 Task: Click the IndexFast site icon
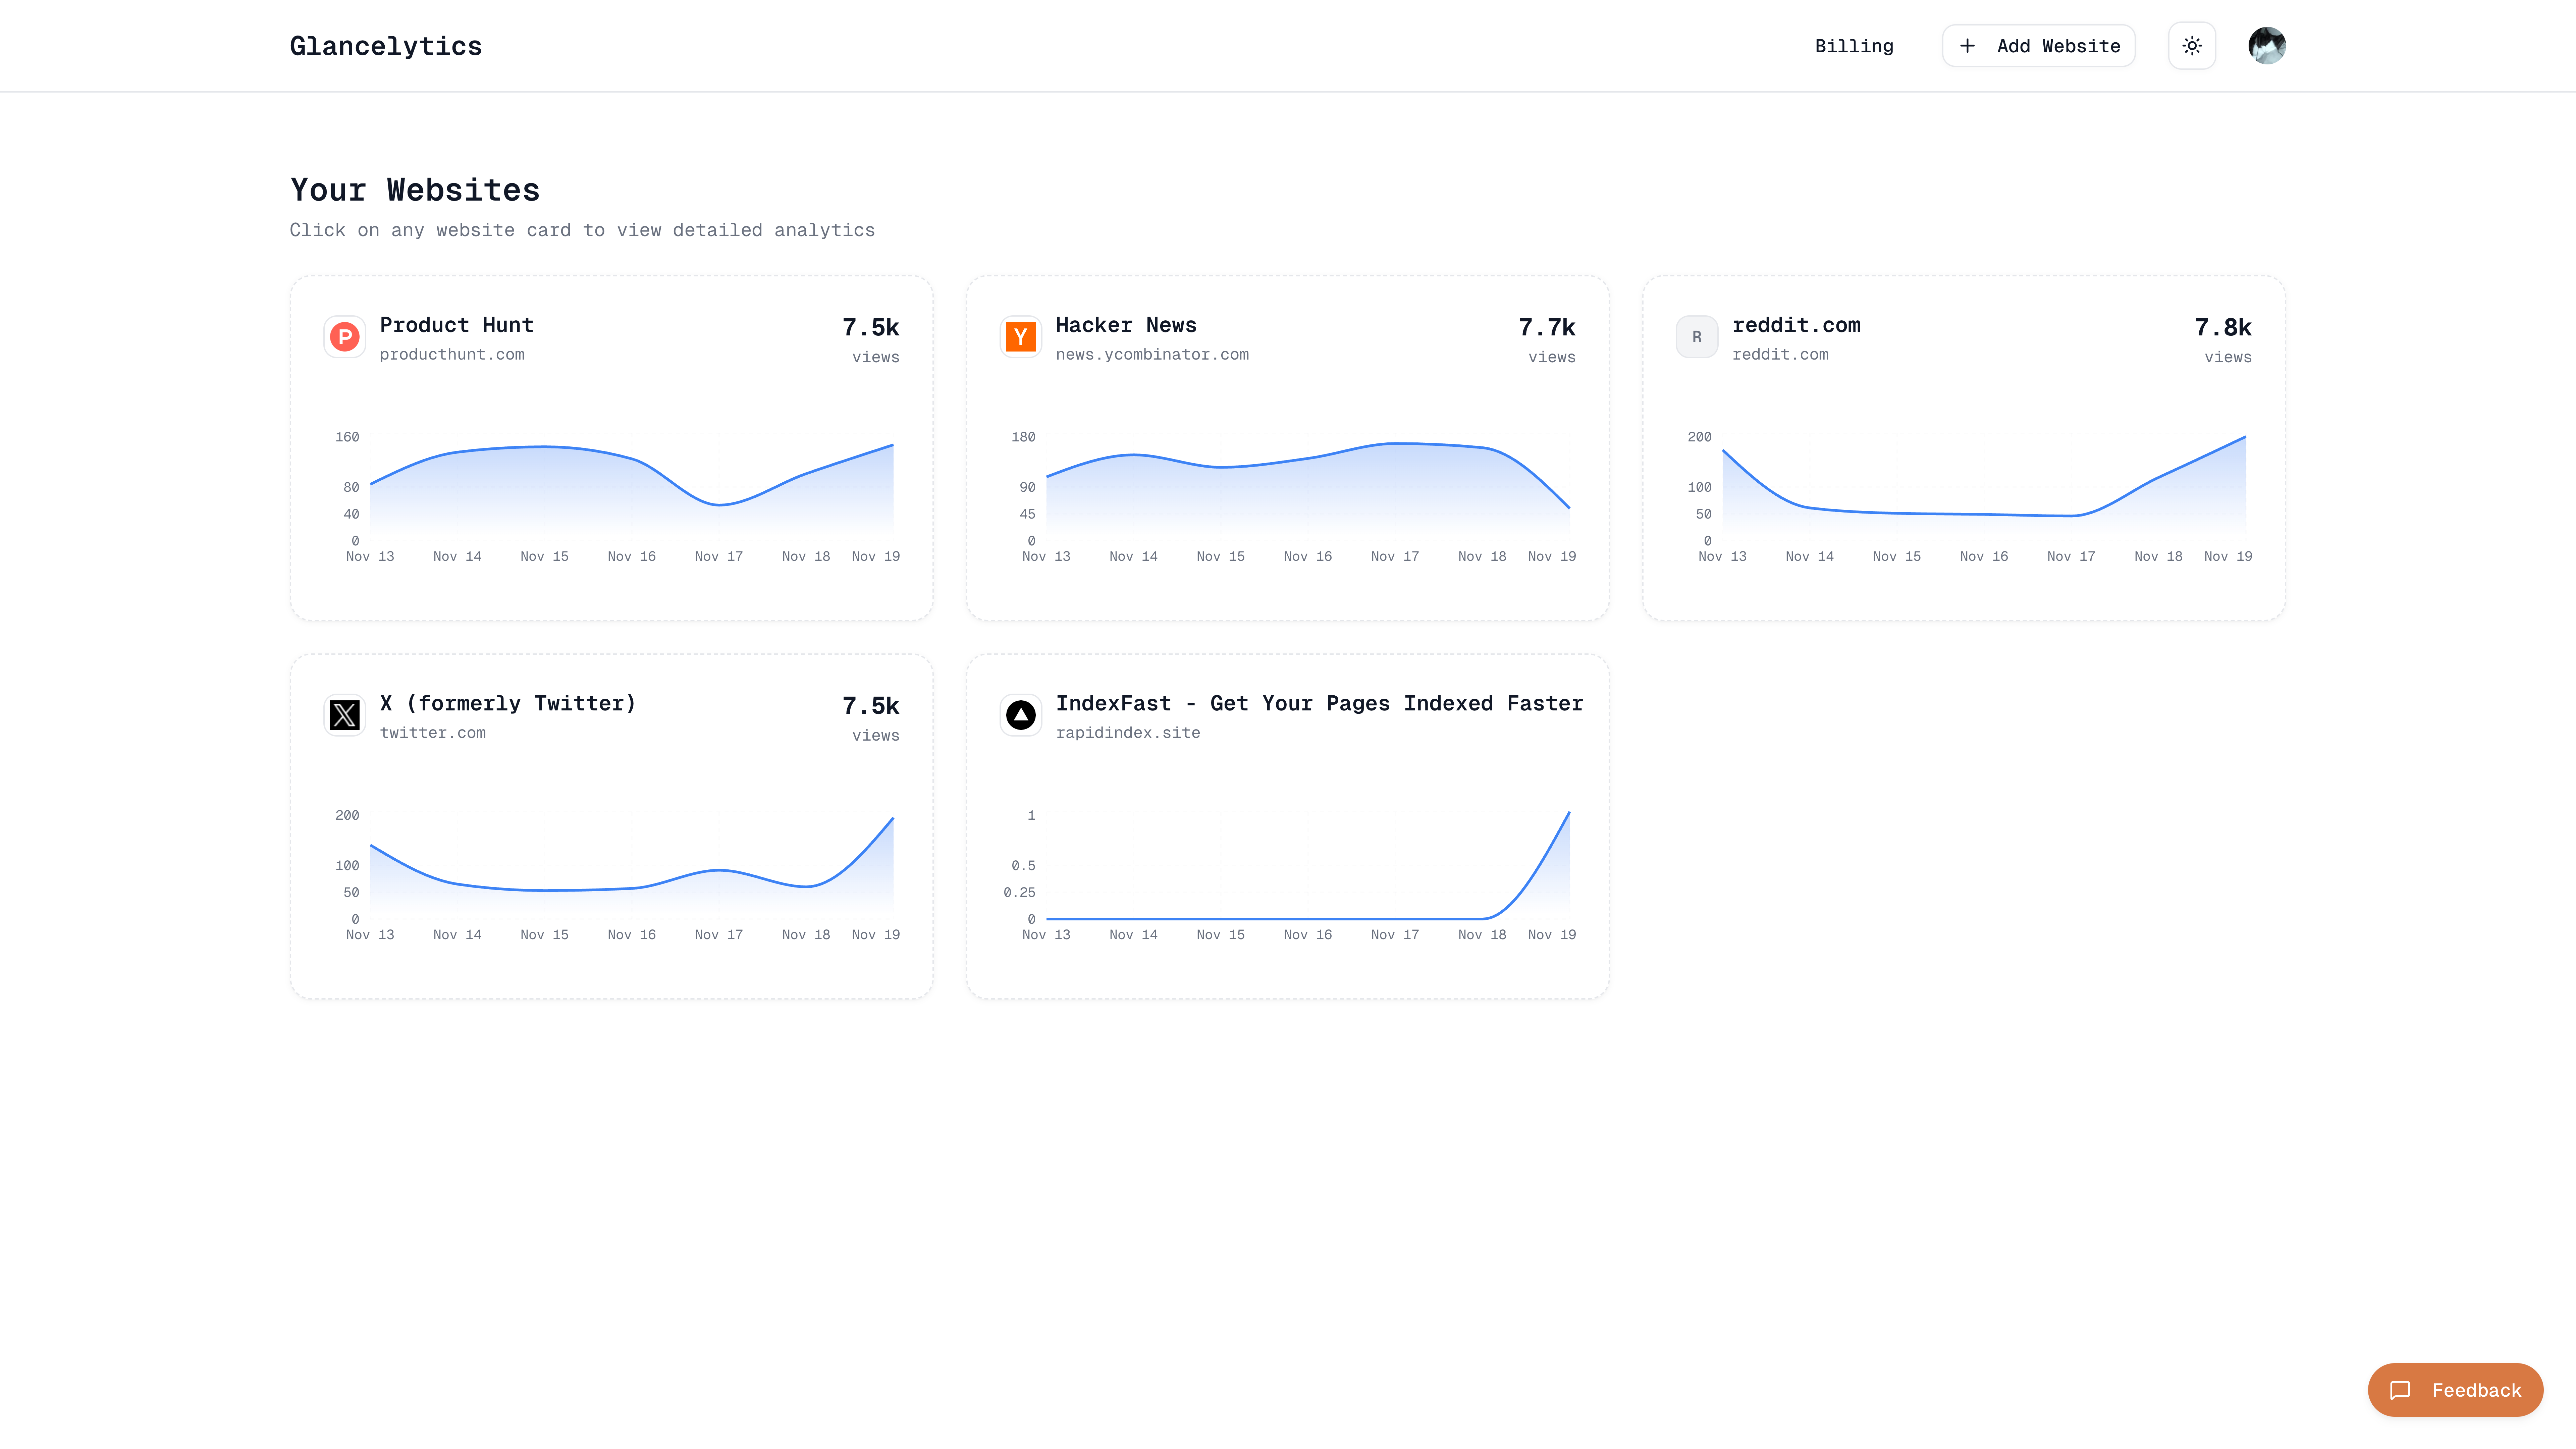(1020, 714)
